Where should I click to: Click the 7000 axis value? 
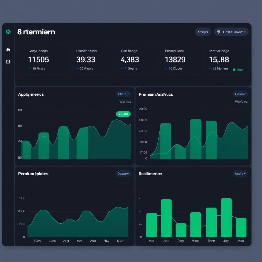[21, 198]
